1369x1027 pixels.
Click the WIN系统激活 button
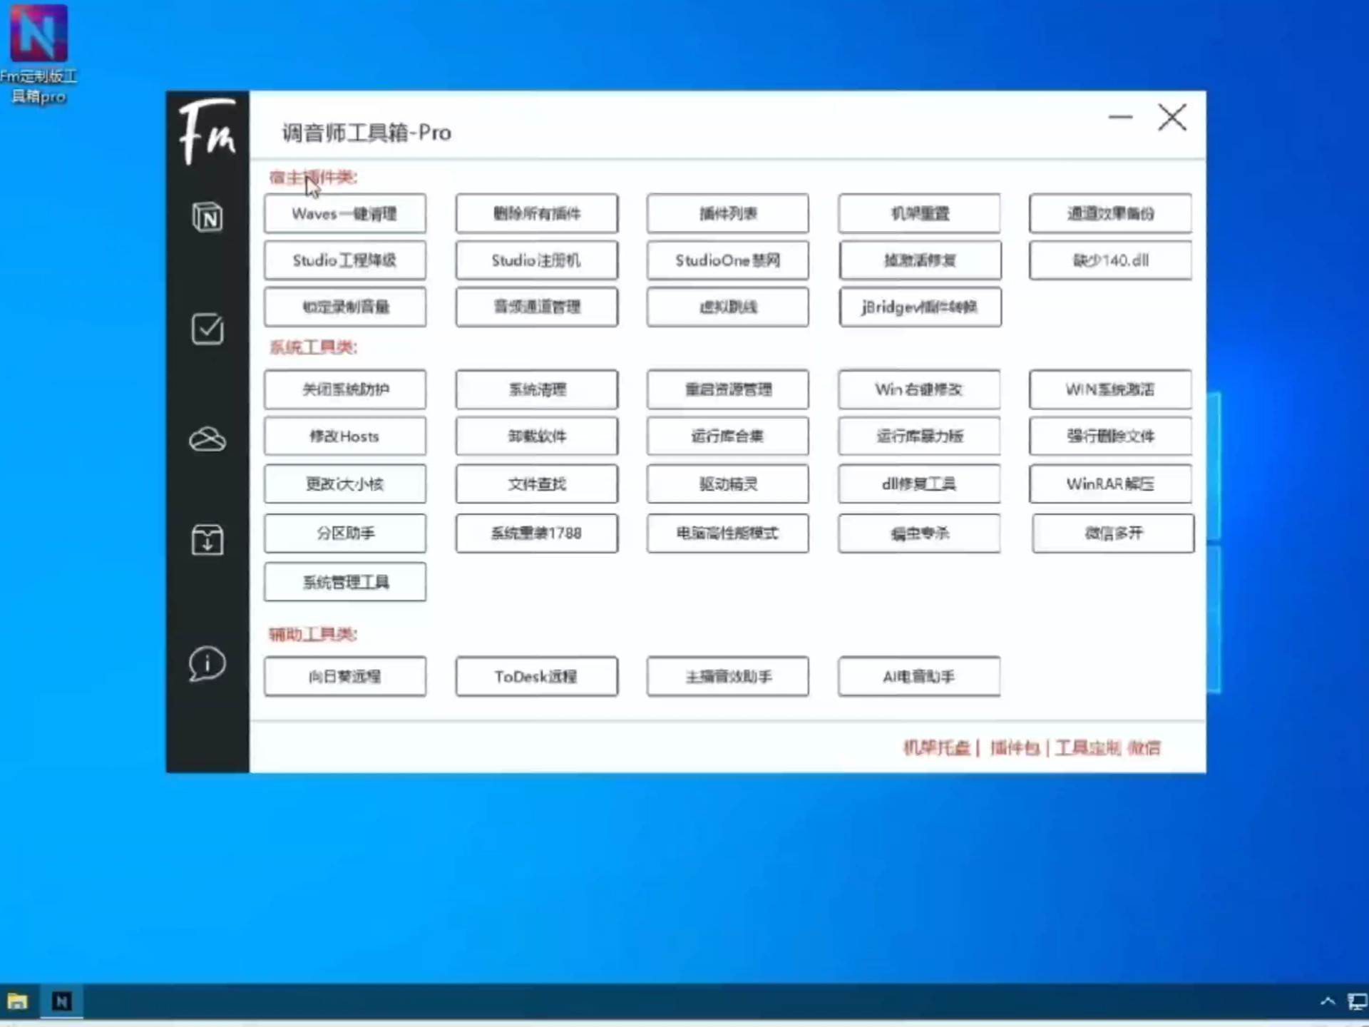point(1111,389)
